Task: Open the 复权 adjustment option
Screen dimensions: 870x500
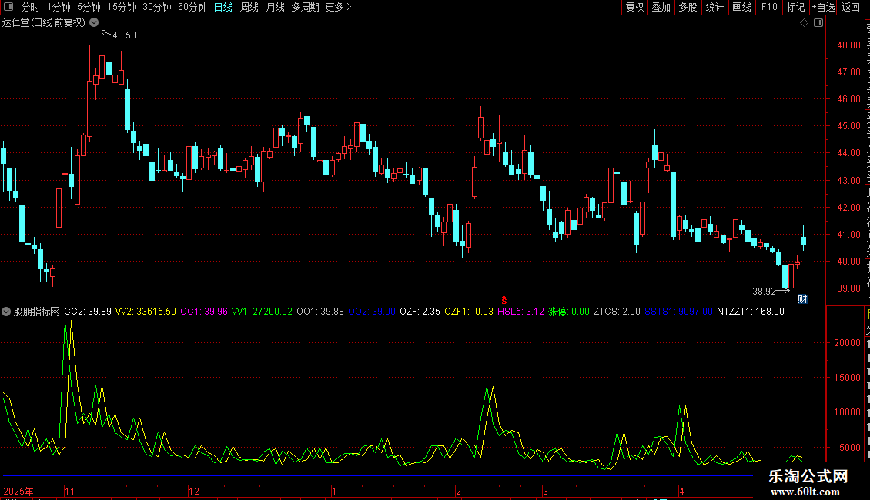Action: (634, 7)
